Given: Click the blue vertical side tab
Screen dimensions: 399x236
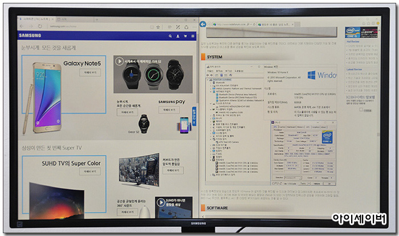Looking at the screenshot, I should [194, 116].
